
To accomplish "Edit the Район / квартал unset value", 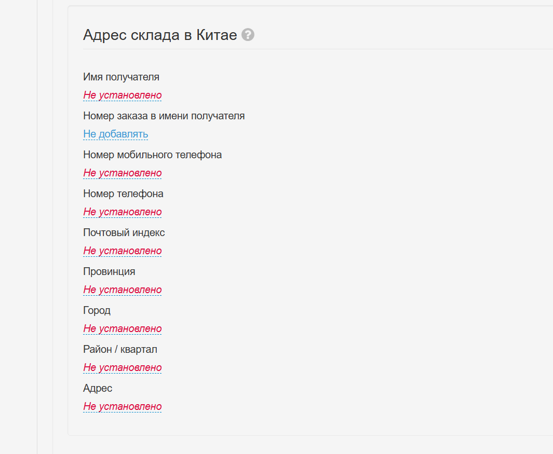I will [123, 368].
